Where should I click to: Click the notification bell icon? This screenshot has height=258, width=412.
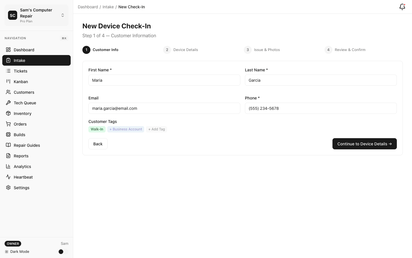pos(402,7)
